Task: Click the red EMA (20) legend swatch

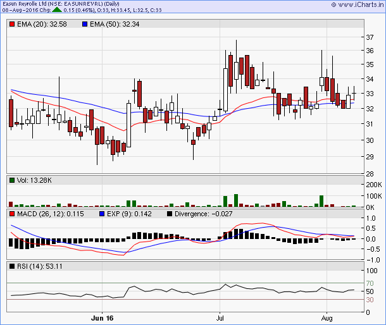Action: pos(12,24)
